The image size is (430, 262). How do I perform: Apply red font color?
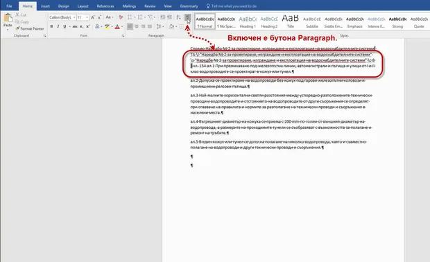pos(117,26)
